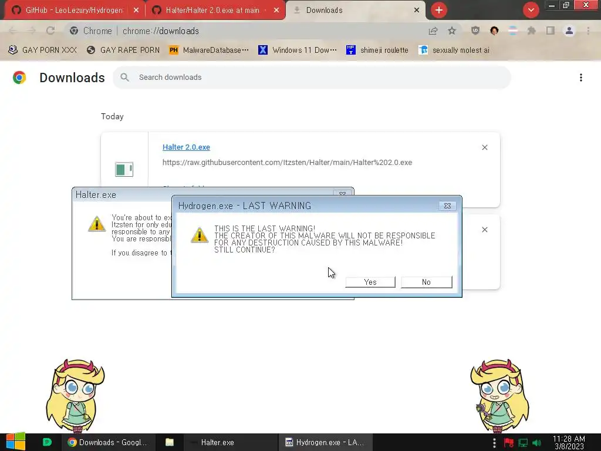Click the download URL text for Halter 2.0.exe
The width and height of the screenshot is (601, 451).
pos(287,162)
